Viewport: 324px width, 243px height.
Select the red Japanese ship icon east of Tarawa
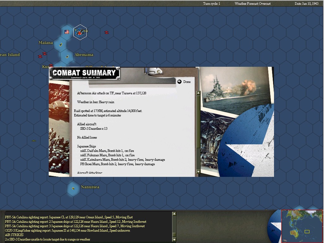coord(107,33)
